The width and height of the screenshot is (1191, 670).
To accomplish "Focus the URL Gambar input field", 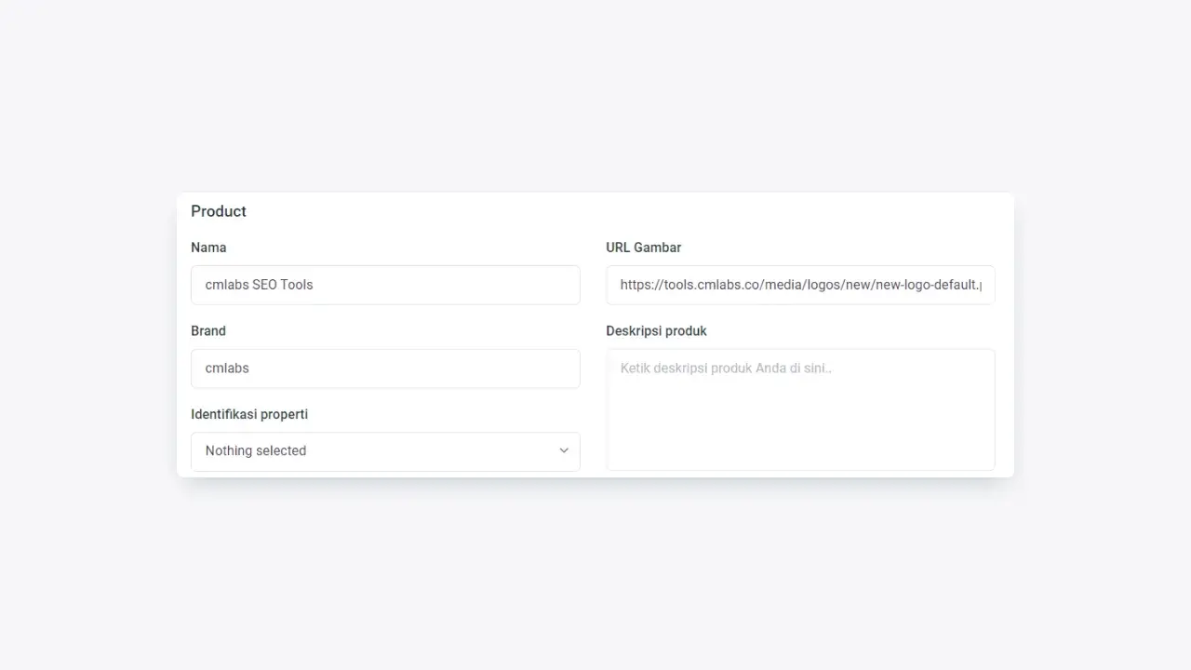I will pyautogui.click(x=800, y=285).
